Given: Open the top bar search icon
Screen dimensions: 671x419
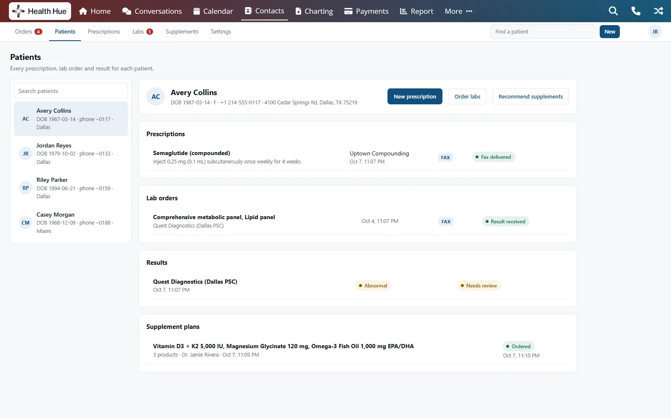Looking at the screenshot, I should [x=613, y=11].
